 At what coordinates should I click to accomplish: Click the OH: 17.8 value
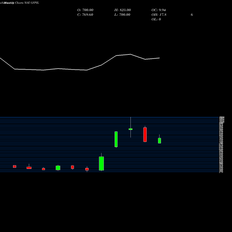coord(159,15)
